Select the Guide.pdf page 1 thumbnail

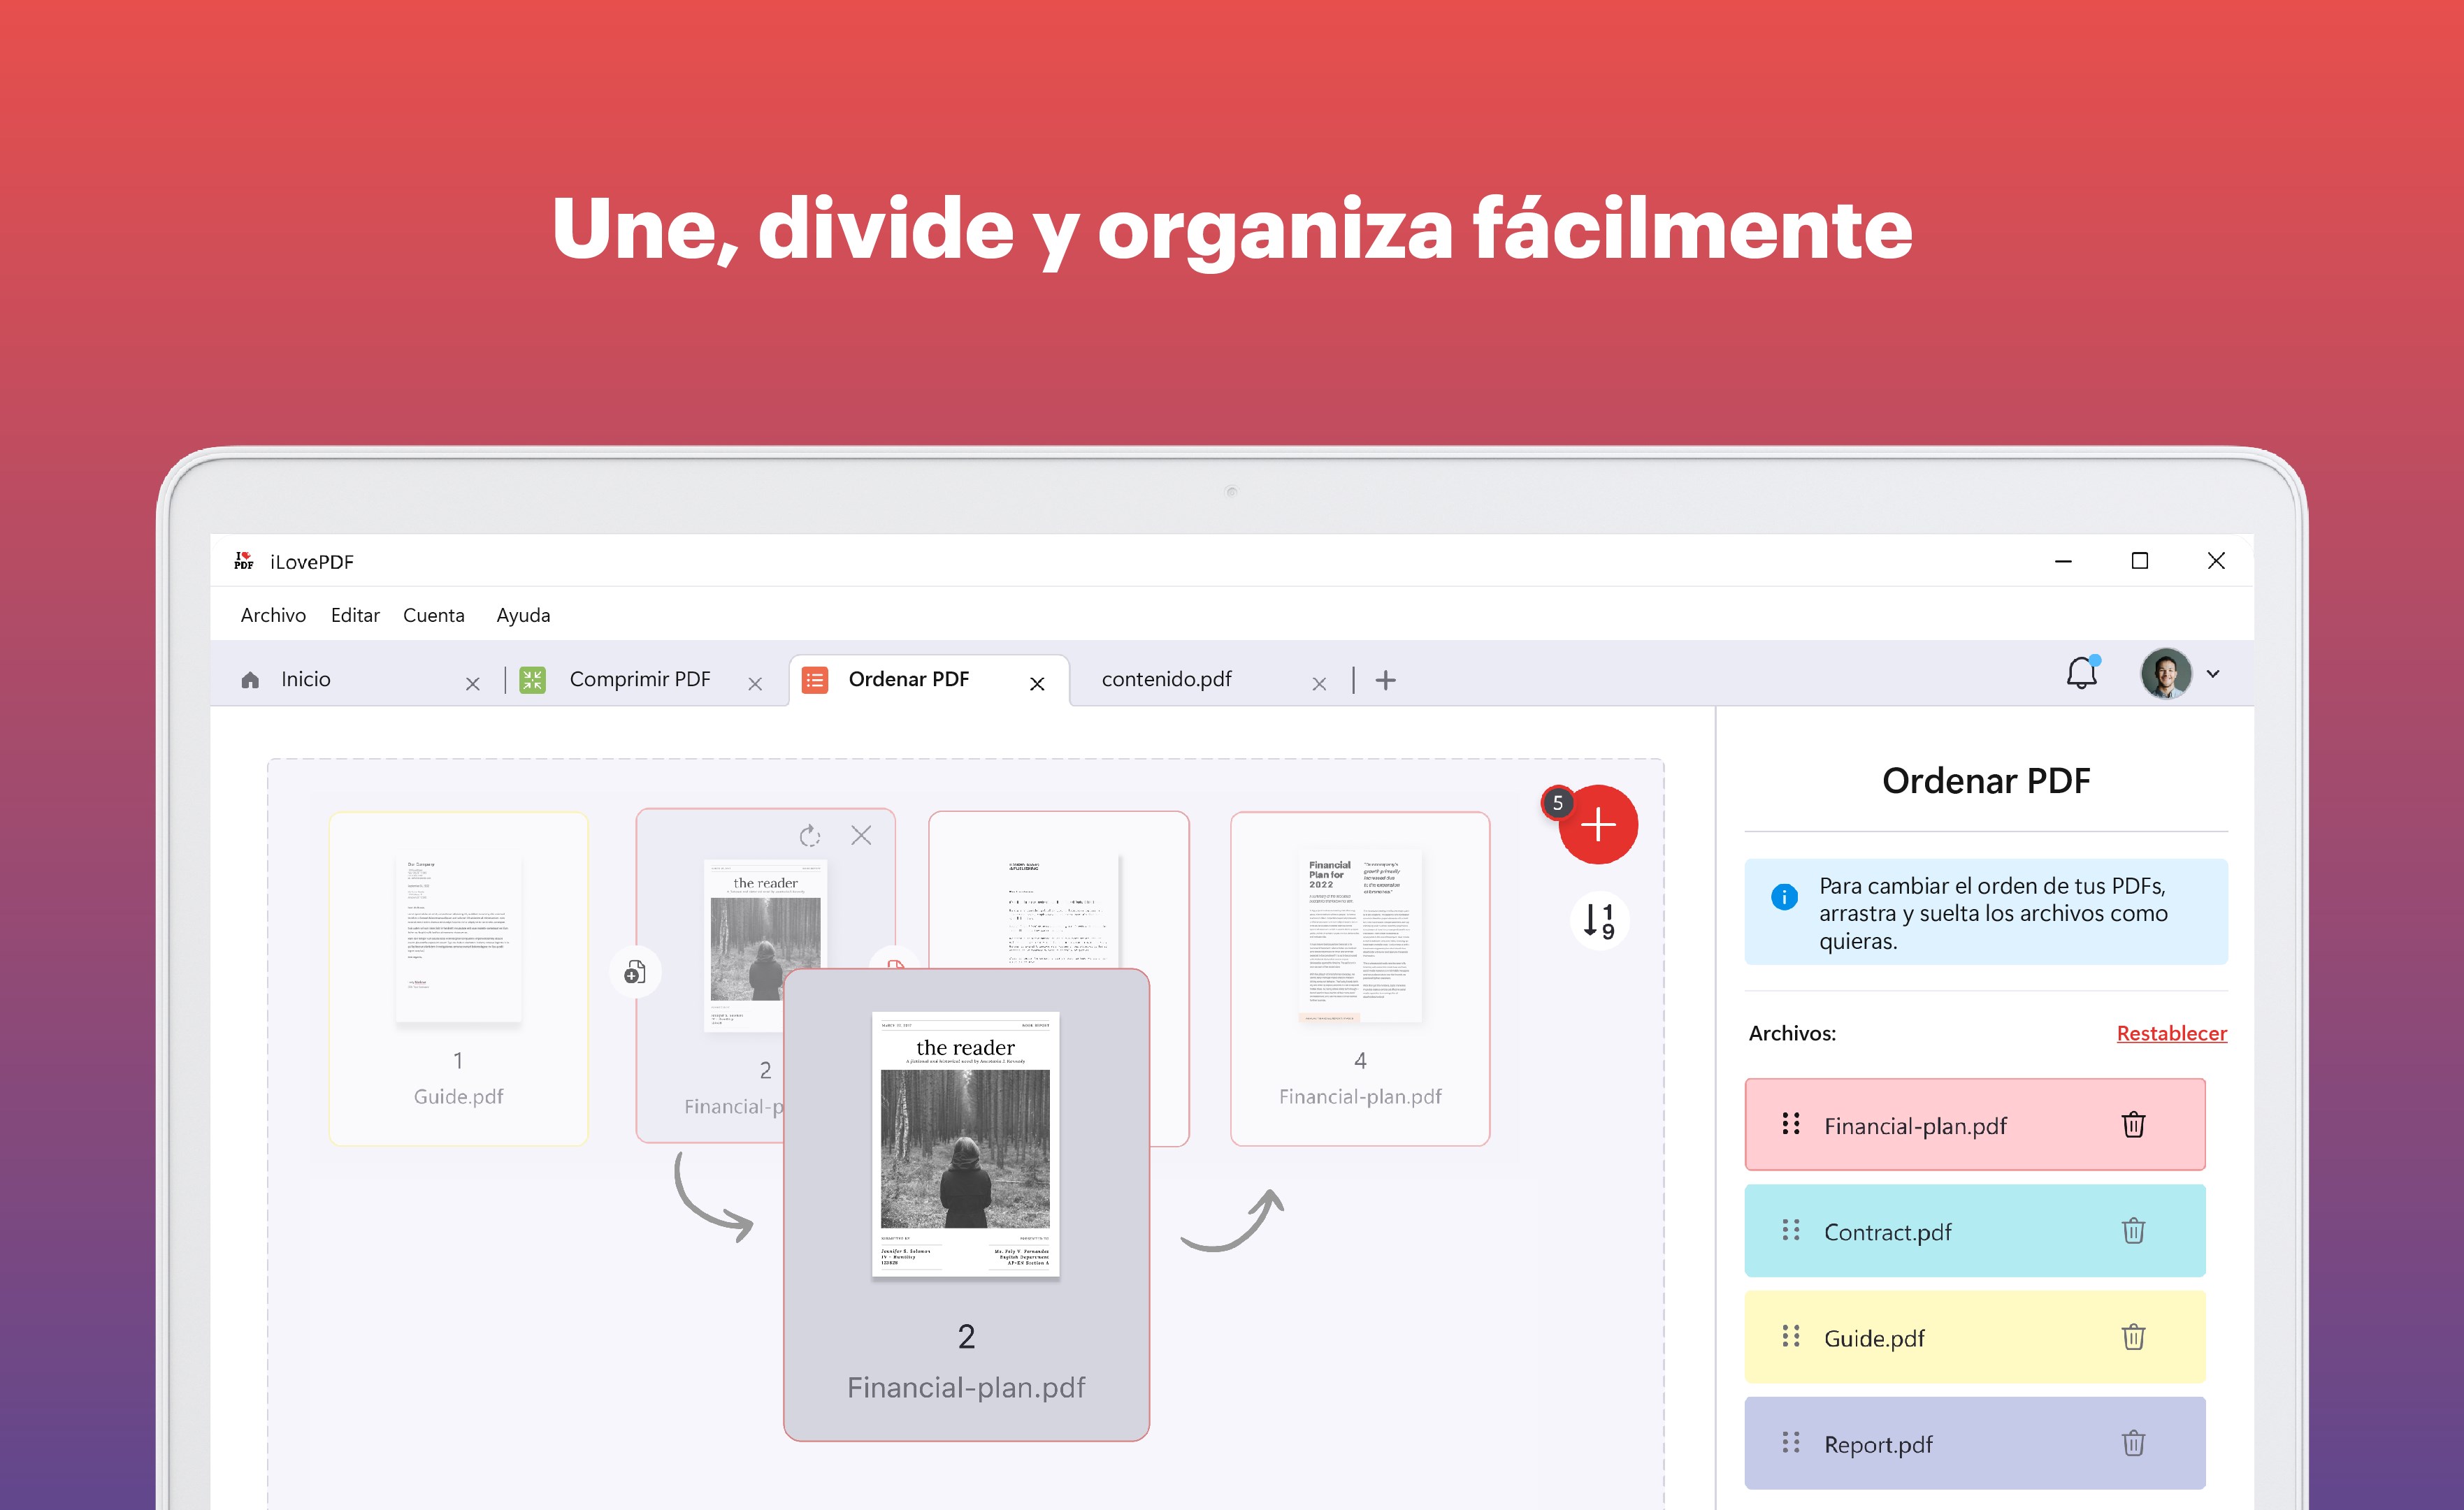click(458, 978)
